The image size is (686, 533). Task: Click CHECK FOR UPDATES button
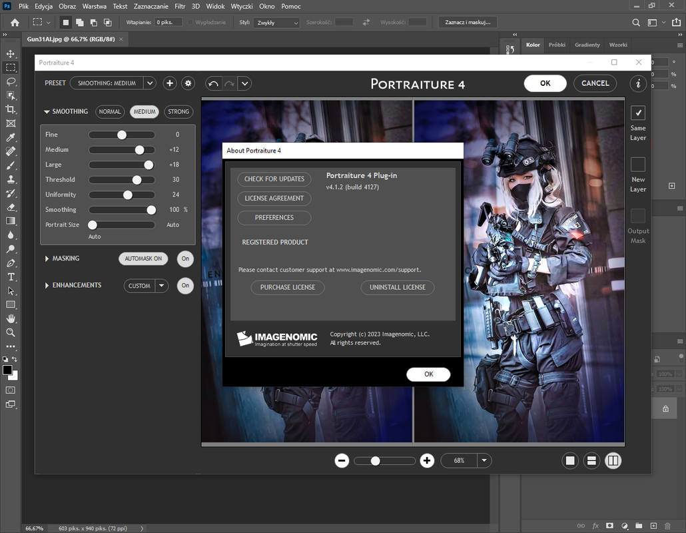274,179
